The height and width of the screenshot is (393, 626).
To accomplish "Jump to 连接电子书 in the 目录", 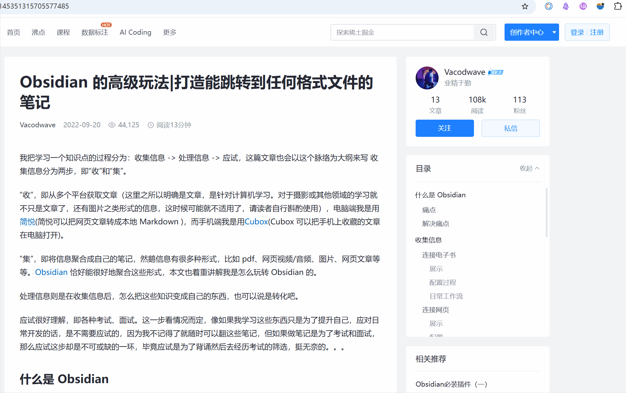I will click(x=439, y=255).
